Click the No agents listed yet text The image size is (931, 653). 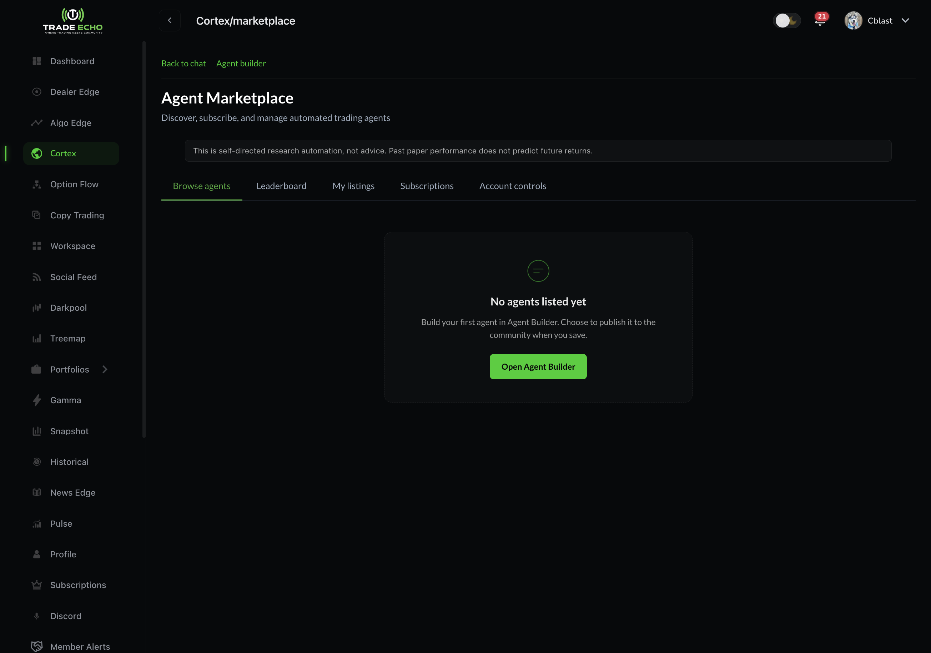point(538,302)
